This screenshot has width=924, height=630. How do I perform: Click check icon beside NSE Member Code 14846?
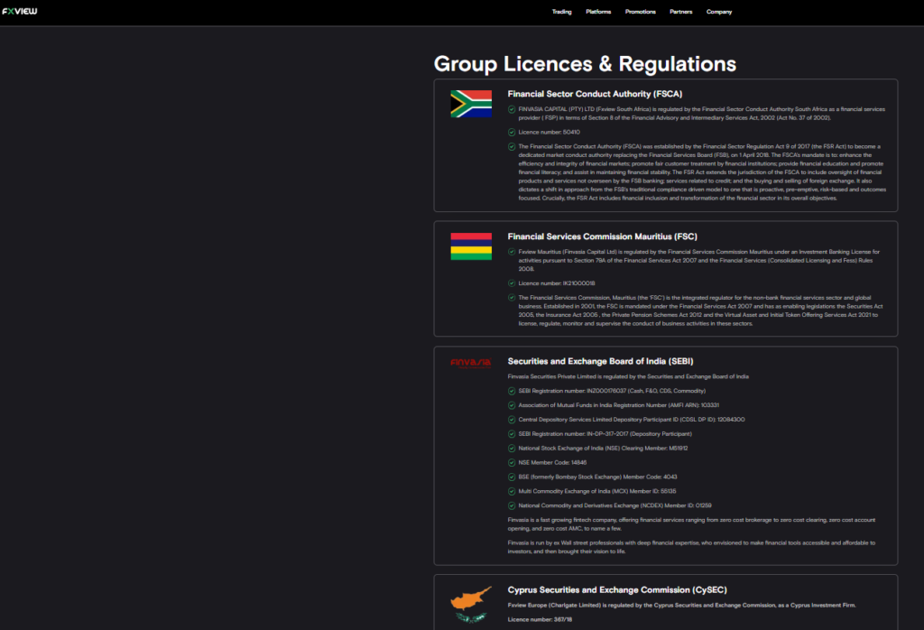coord(512,463)
